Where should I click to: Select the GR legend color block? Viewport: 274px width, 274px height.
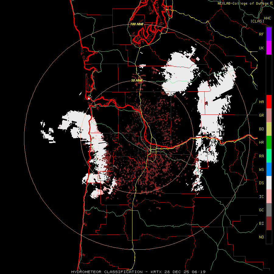[269, 115]
